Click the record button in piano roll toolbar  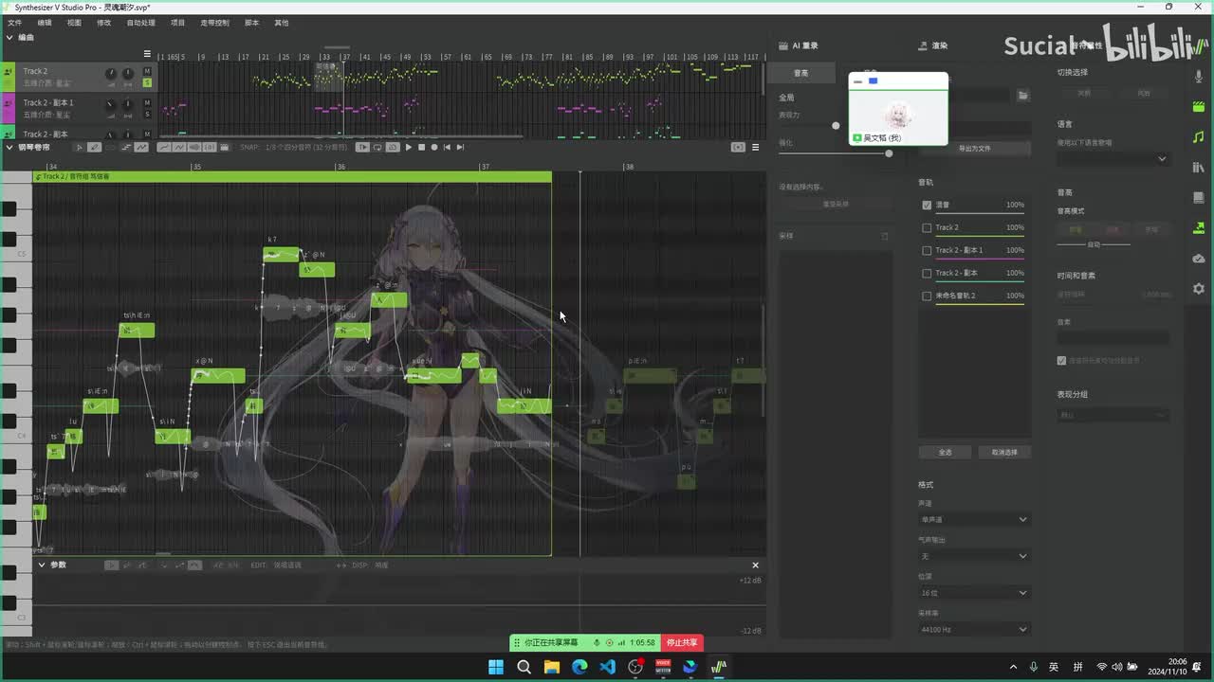434,147
